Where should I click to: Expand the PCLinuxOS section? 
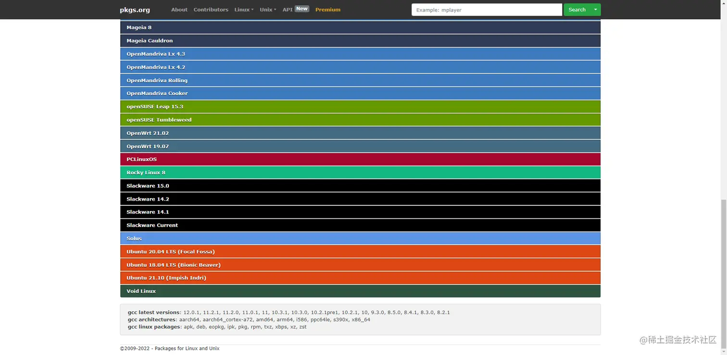click(x=360, y=159)
